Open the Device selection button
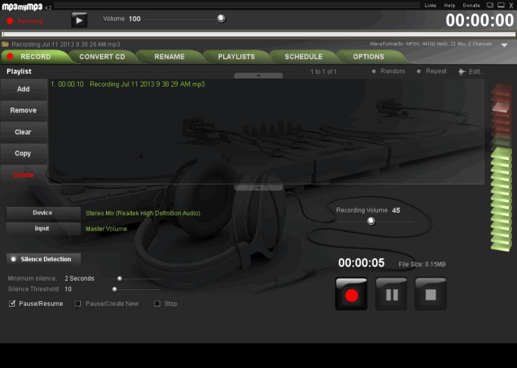The image size is (517, 368). pyautogui.click(x=43, y=213)
